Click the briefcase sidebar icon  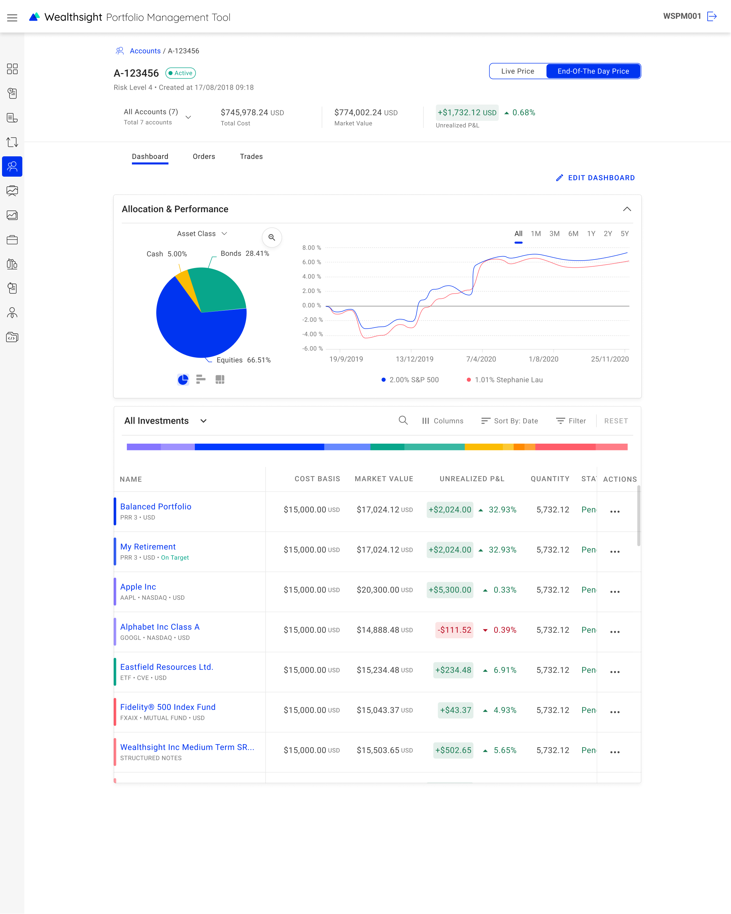[12, 240]
